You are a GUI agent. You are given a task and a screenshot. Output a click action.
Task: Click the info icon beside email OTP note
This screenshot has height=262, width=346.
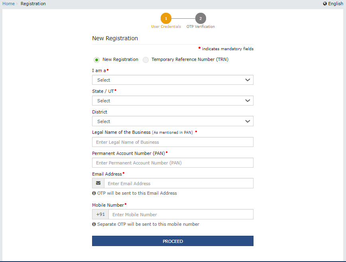(x=94, y=193)
